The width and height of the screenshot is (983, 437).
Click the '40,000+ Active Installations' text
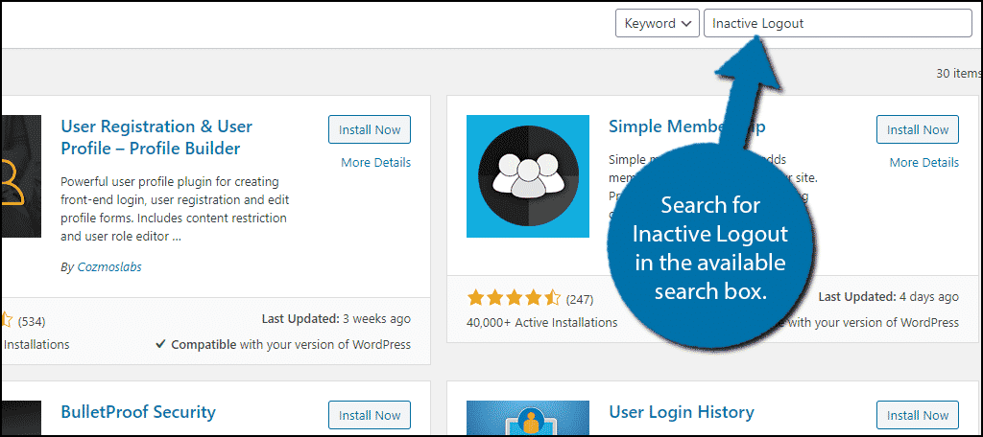[x=542, y=322]
